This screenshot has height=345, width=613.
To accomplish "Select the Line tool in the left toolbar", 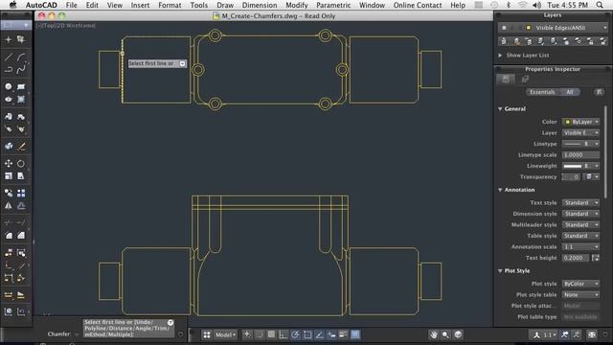I will [x=9, y=57].
